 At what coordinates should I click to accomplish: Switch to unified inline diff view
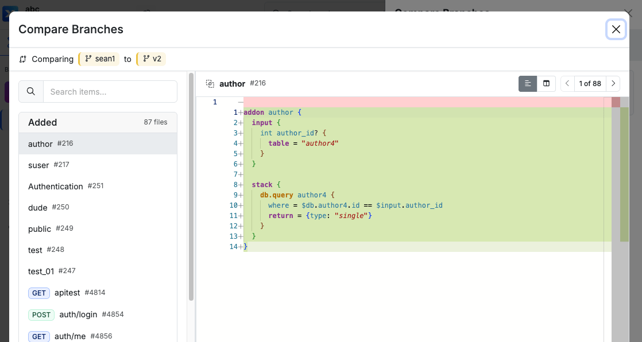(x=528, y=83)
